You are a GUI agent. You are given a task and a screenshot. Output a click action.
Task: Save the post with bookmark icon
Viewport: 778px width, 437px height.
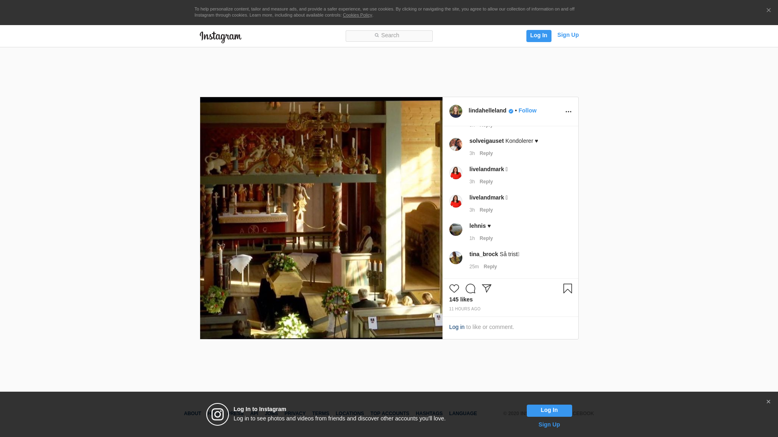[x=567, y=289]
